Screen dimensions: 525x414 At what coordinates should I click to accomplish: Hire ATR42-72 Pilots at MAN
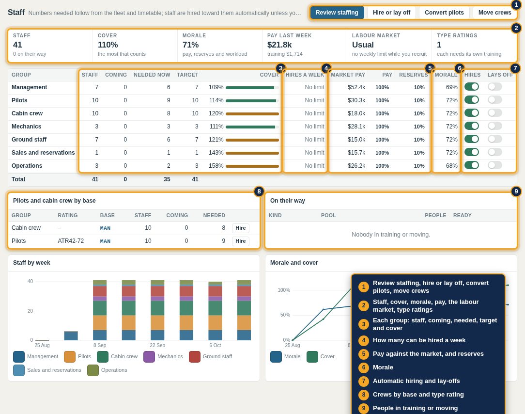240,241
